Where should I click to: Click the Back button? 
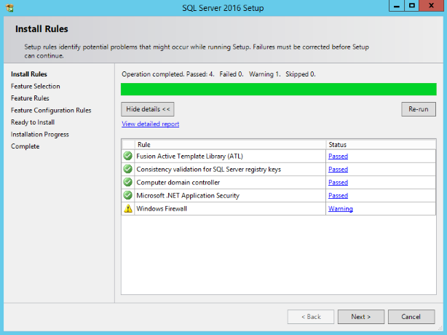311,317
